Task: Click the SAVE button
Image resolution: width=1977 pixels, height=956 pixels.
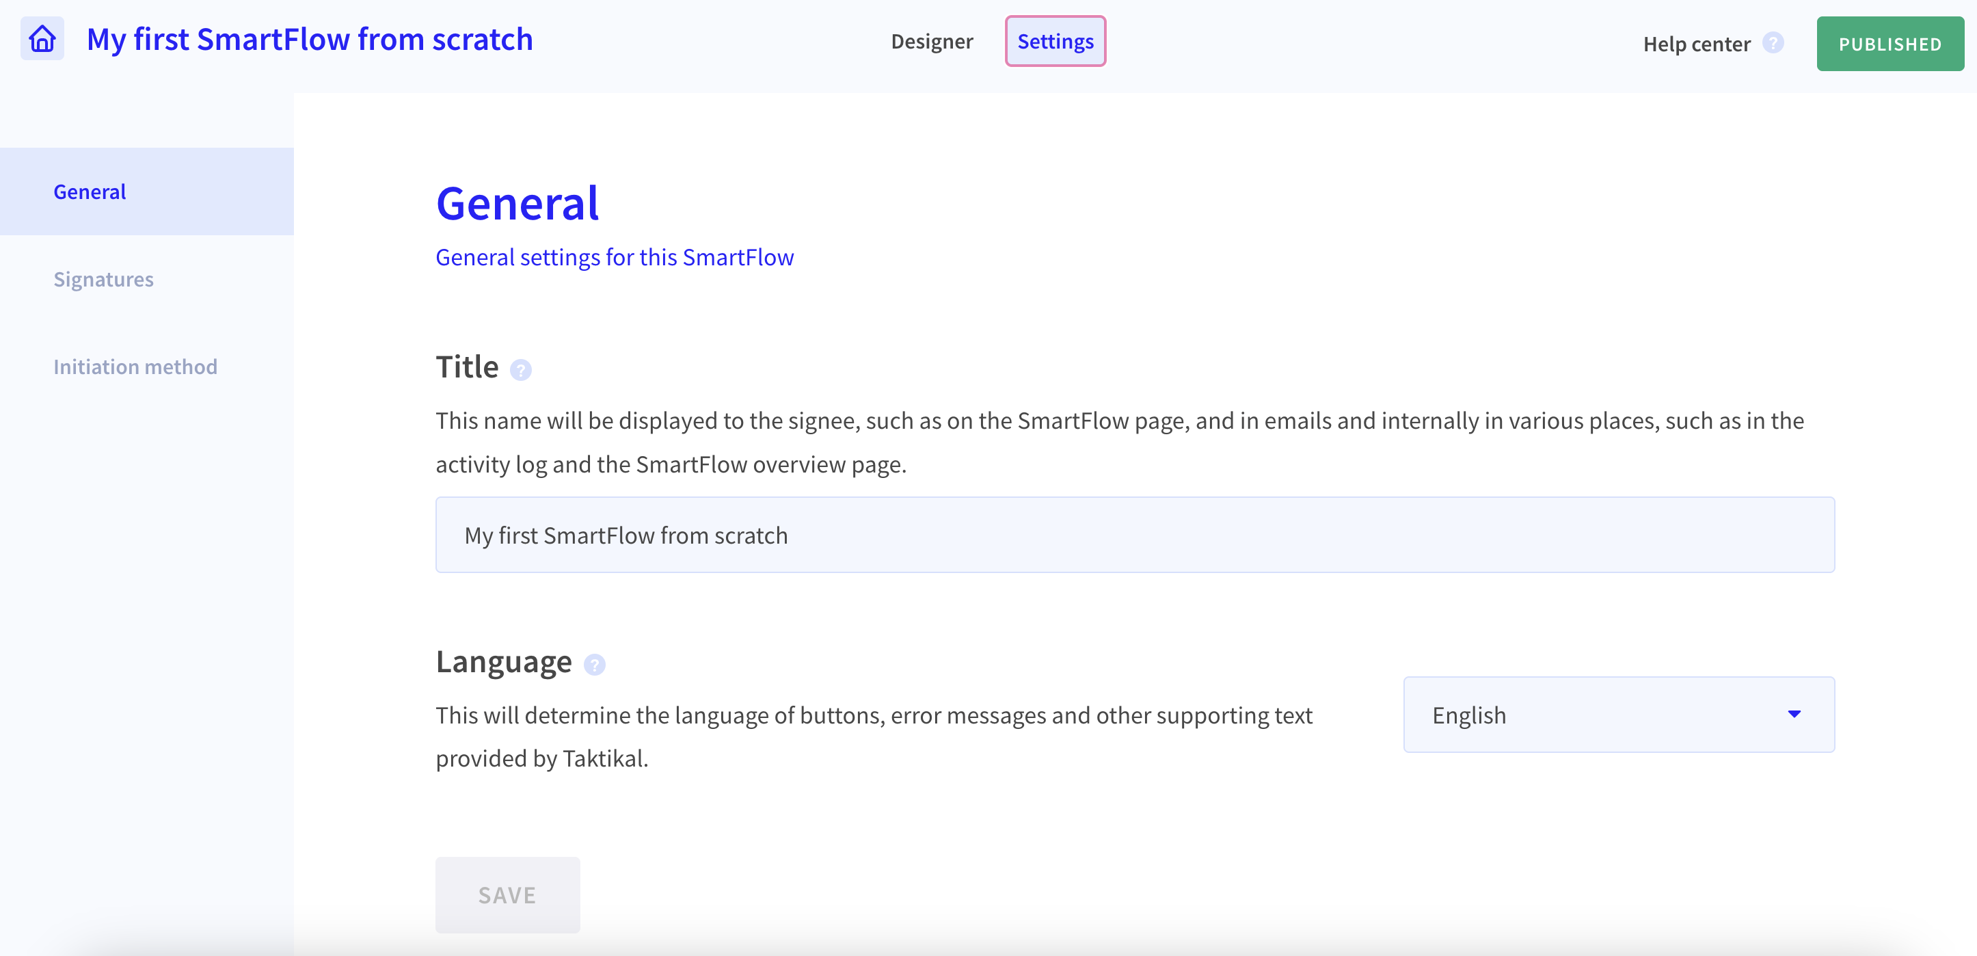Action: 507,894
